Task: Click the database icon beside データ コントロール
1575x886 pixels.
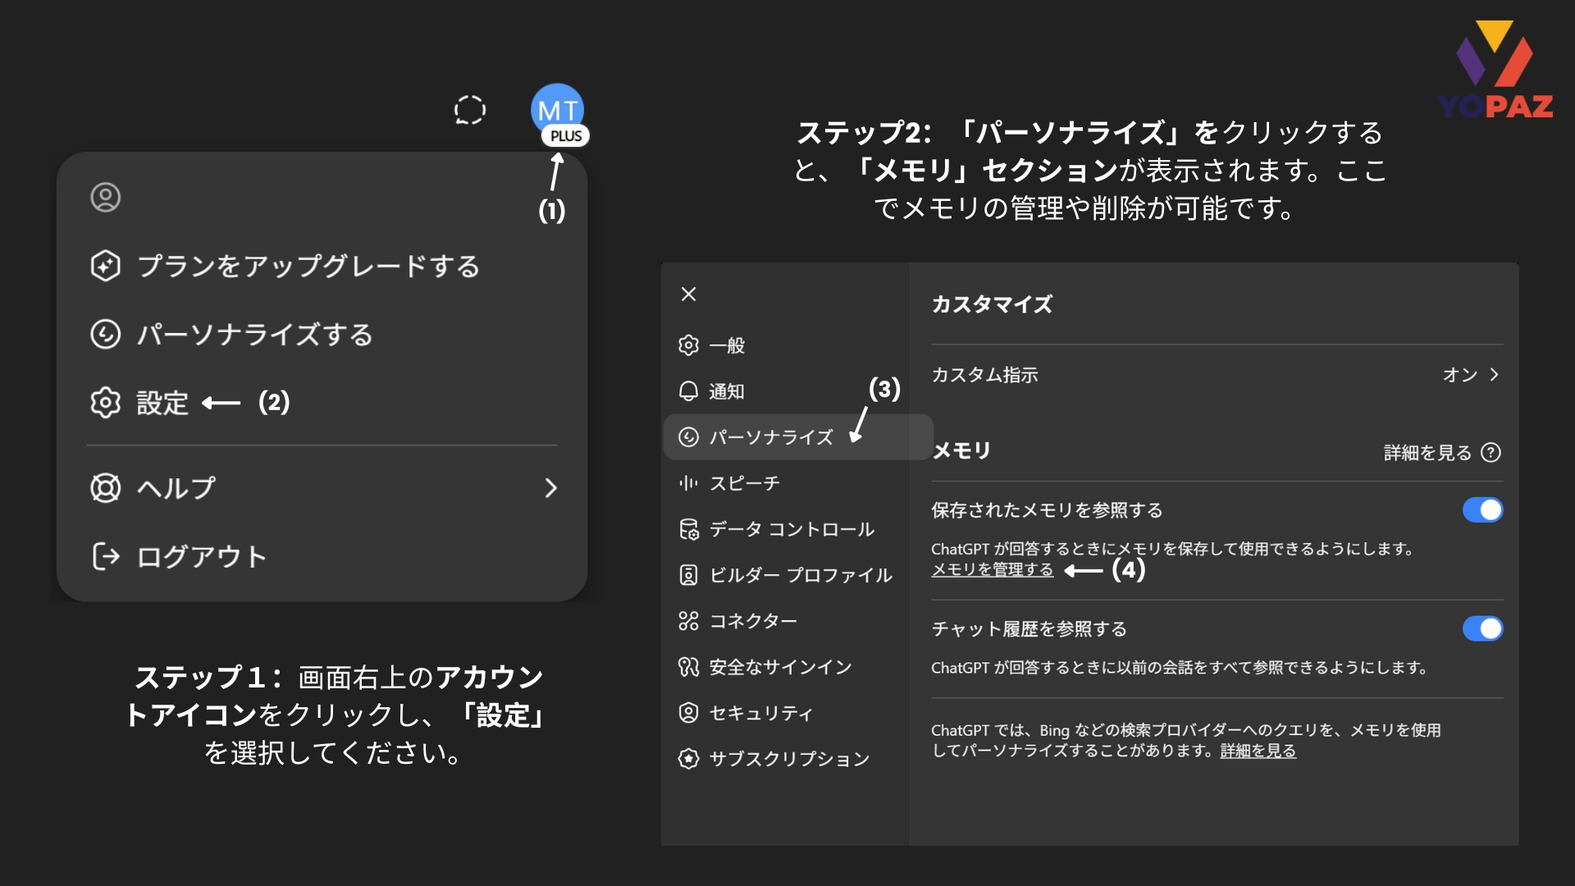Action: pos(688,529)
